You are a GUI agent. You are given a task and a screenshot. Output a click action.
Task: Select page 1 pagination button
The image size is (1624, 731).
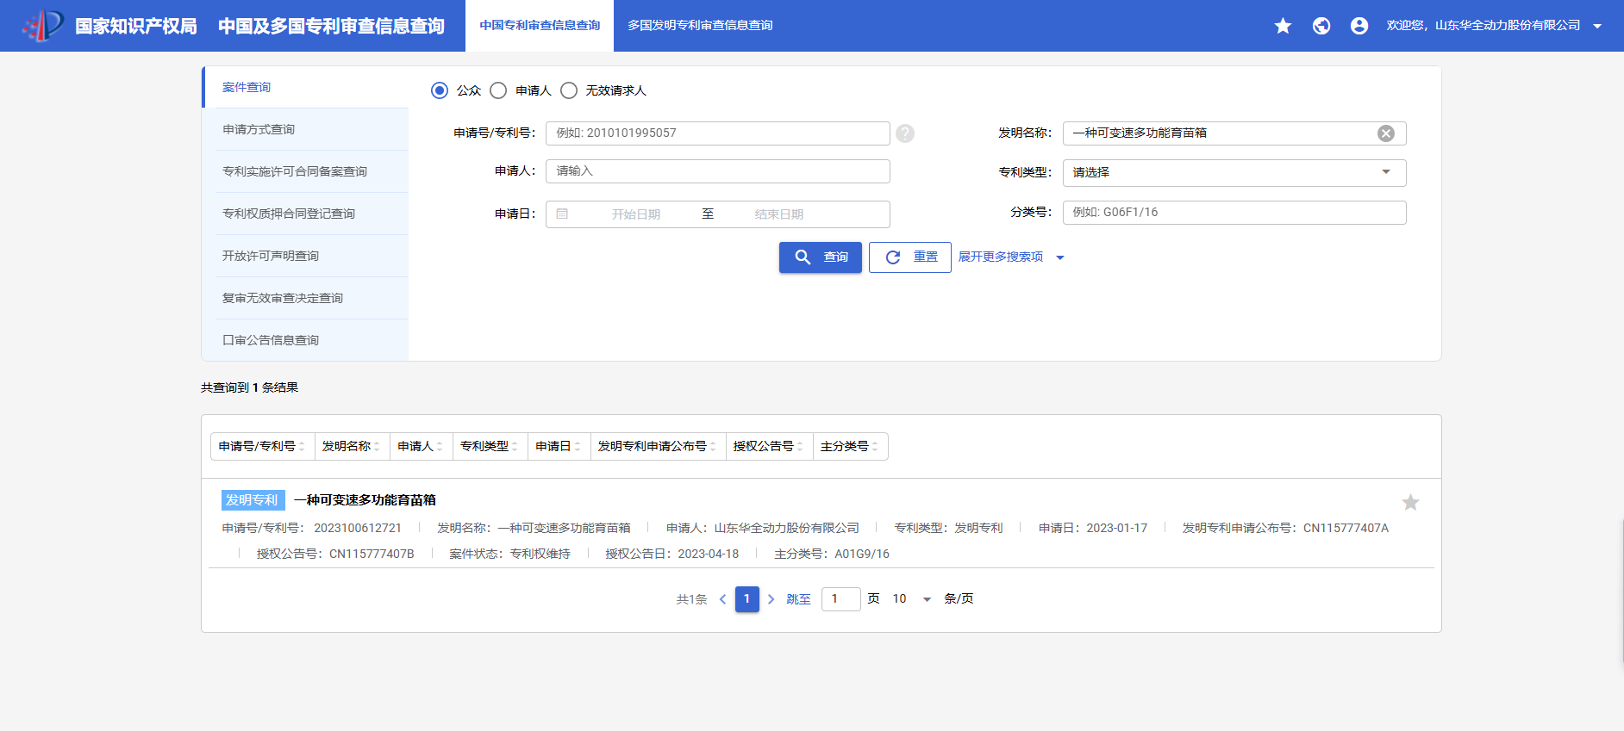click(747, 599)
